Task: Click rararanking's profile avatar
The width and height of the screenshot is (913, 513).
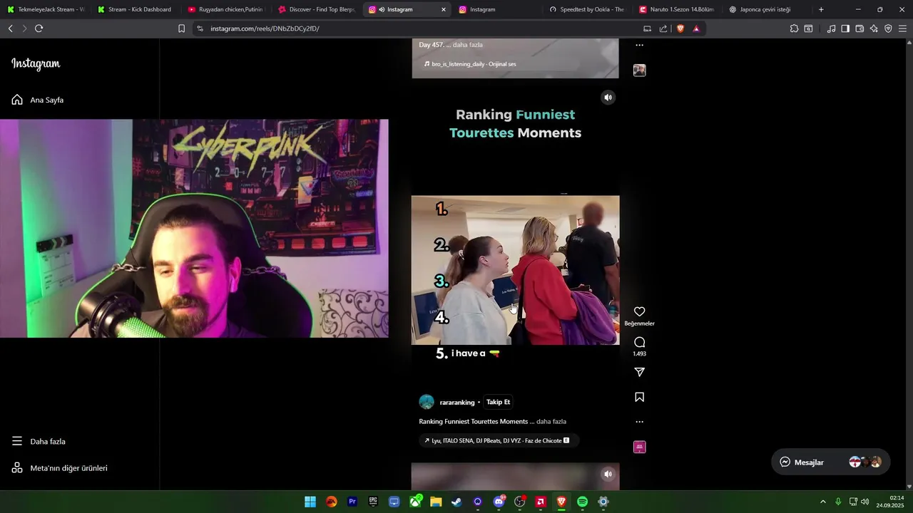Action: pos(427,402)
